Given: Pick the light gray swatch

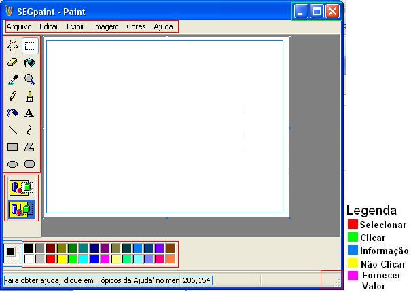Looking at the screenshot, I should coord(40,259).
